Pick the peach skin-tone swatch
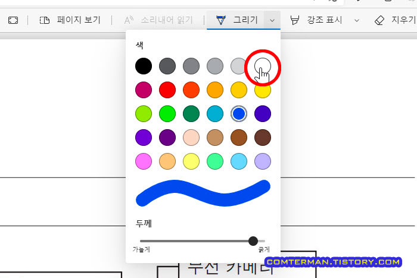This screenshot has height=278, width=417. (191, 138)
